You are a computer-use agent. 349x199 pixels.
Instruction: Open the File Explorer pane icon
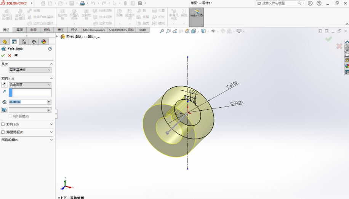coord(347,54)
